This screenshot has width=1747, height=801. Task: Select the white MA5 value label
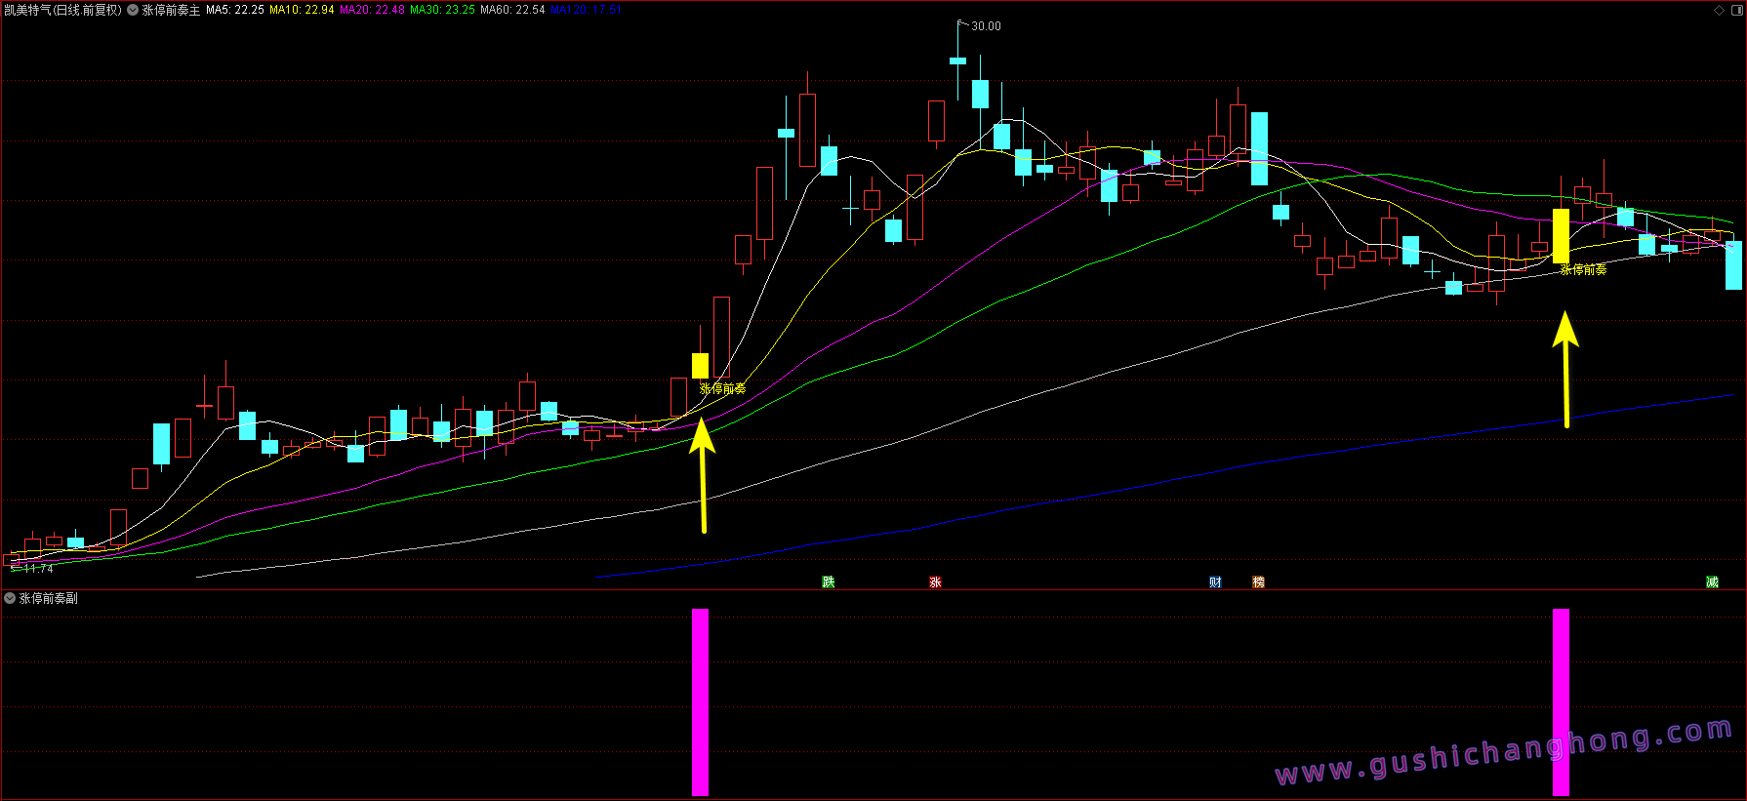tap(235, 10)
